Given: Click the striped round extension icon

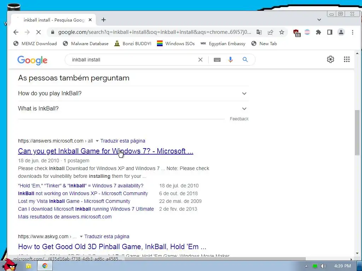Looking at the screenshot, I should pos(307,32).
